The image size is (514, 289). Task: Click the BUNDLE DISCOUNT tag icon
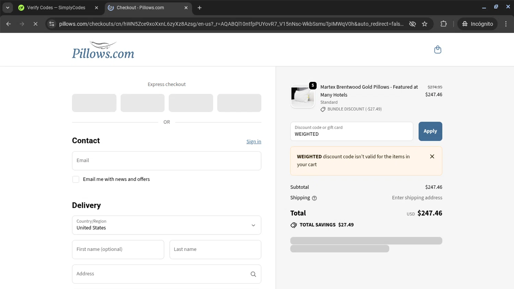tap(323, 109)
